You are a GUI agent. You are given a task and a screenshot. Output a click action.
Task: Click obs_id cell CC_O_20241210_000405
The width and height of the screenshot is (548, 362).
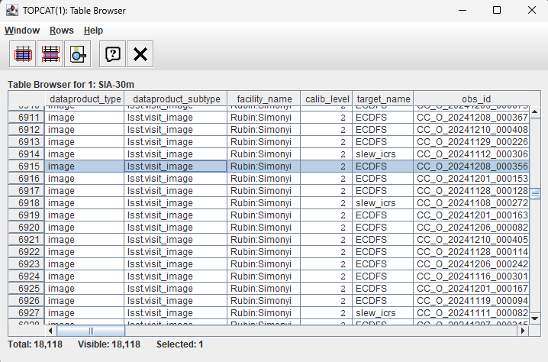[x=472, y=240]
